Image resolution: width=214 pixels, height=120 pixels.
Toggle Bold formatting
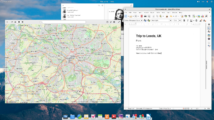pyautogui.click(x=184, y=20)
